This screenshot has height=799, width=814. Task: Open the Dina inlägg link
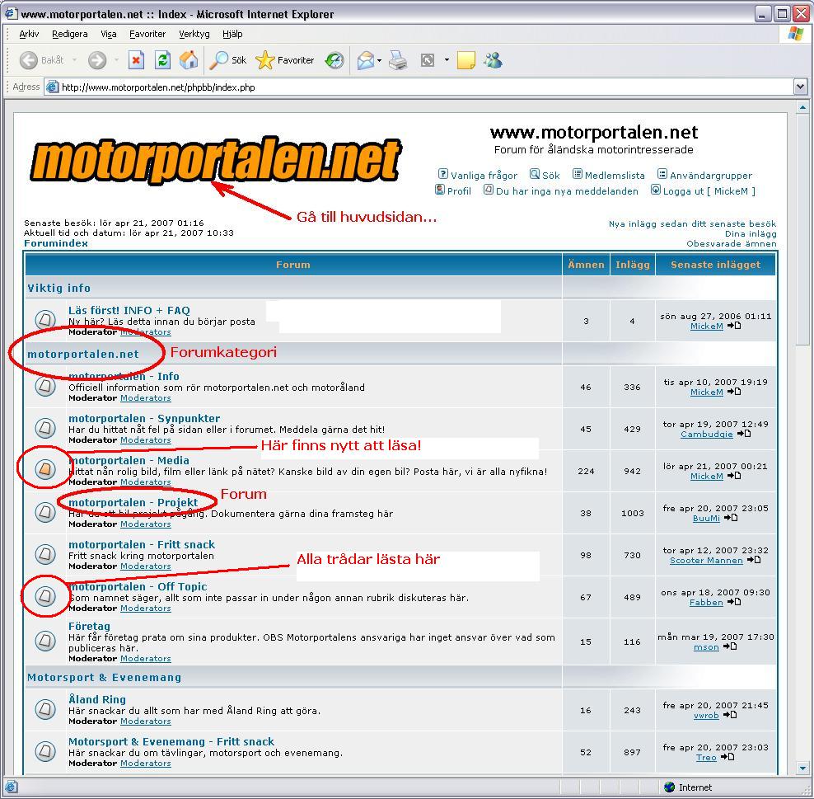[x=751, y=234]
